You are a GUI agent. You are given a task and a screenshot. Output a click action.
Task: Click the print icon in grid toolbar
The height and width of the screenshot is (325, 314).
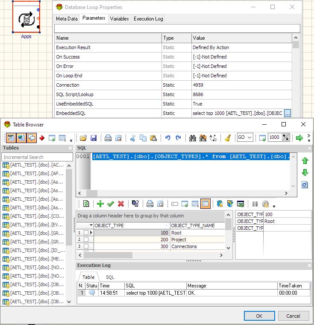coord(150,204)
